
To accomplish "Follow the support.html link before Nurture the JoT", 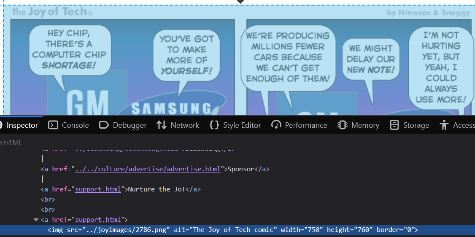I will pos(98,189).
